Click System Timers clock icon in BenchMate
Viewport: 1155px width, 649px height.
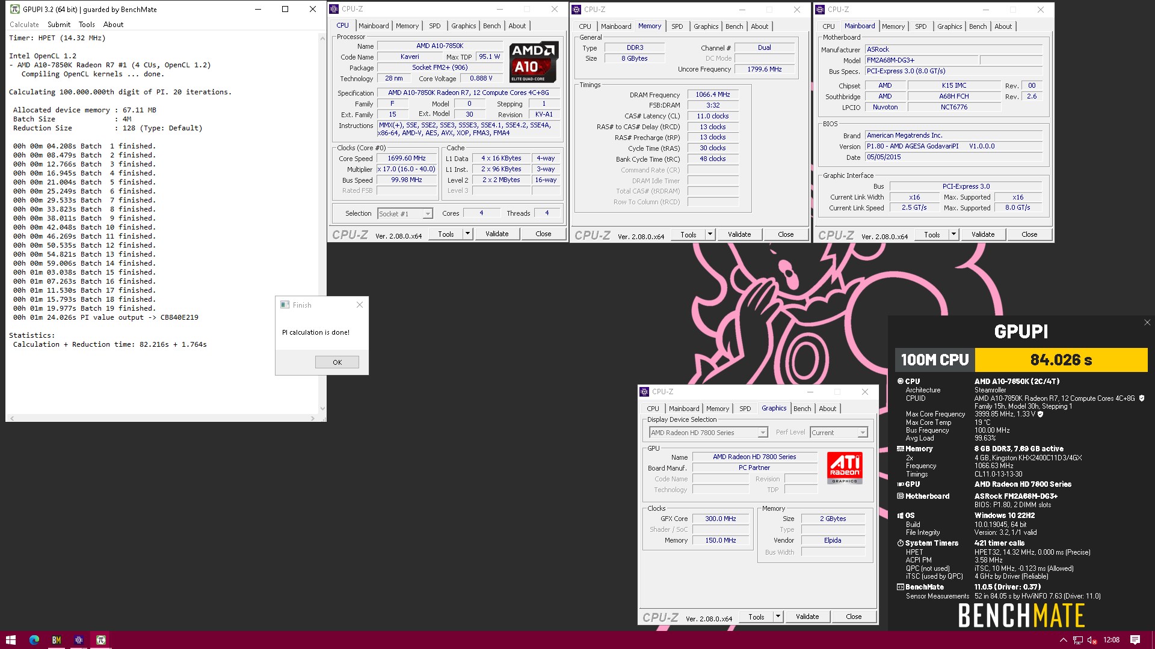tap(901, 543)
